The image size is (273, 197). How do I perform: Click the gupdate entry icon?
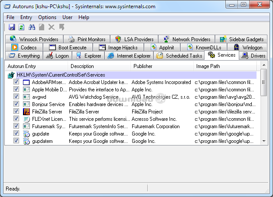point(26,134)
